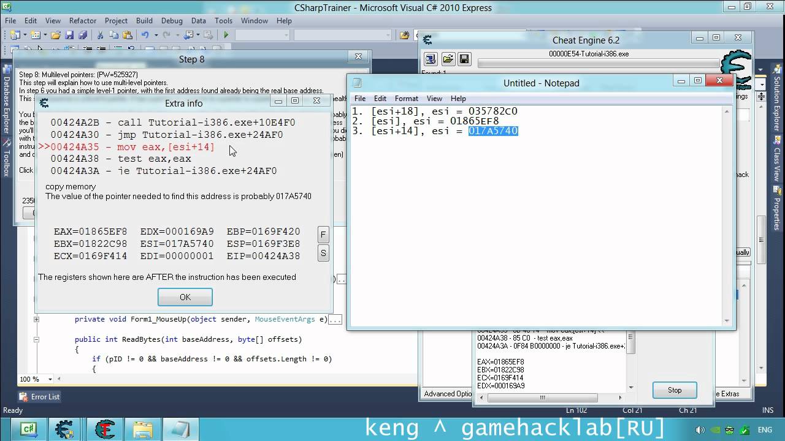The height and width of the screenshot is (441, 785).
Task: Open the Tools menu in Visual C#
Action: coord(224,20)
